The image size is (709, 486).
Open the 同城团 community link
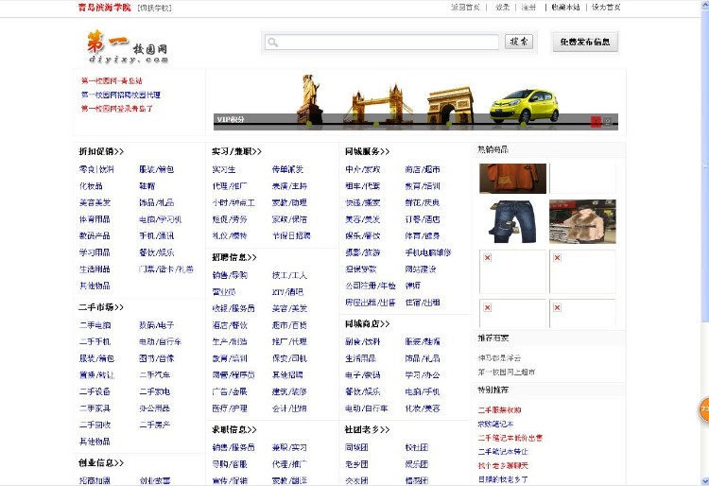click(x=356, y=447)
